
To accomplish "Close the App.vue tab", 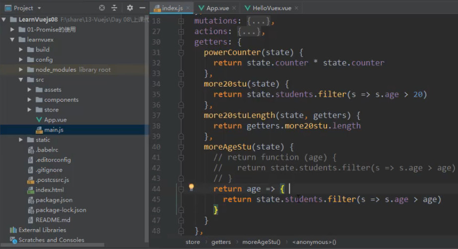I will pyautogui.click(x=234, y=8).
